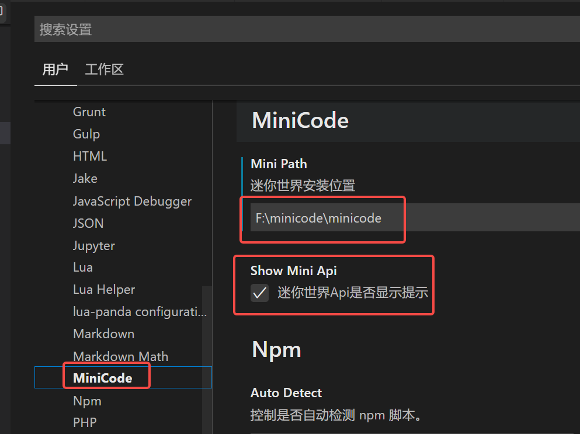Open HTML settings category
580x434 pixels.
click(x=90, y=156)
